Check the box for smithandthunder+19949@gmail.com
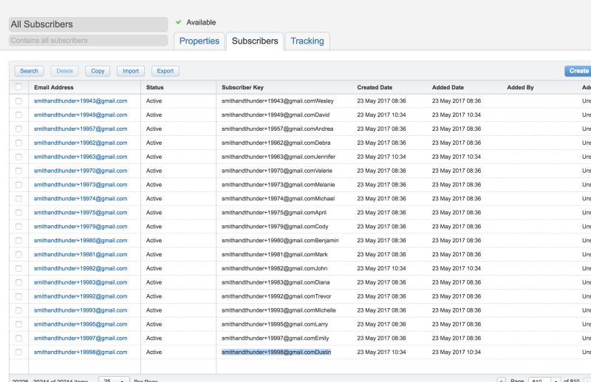This screenshot has height=382, width=591. click(x=19, y=115)
